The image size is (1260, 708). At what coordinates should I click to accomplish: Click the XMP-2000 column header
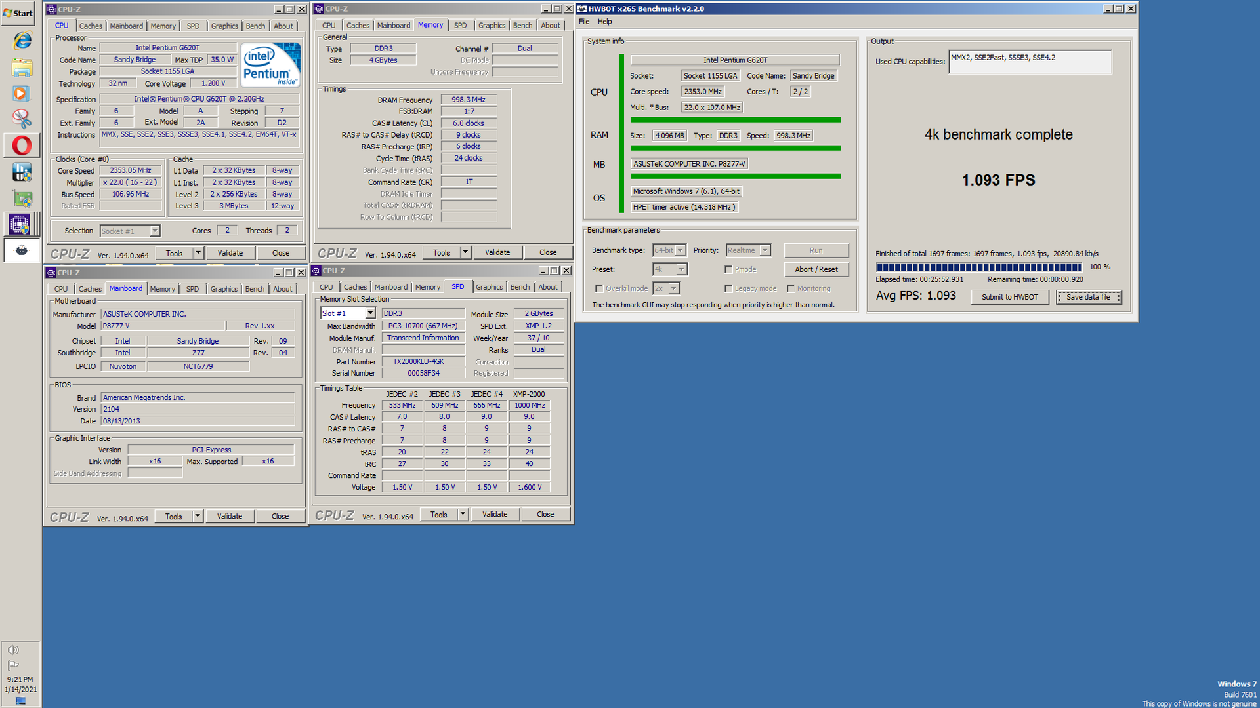pyautogui.click(x=529, y=394)
